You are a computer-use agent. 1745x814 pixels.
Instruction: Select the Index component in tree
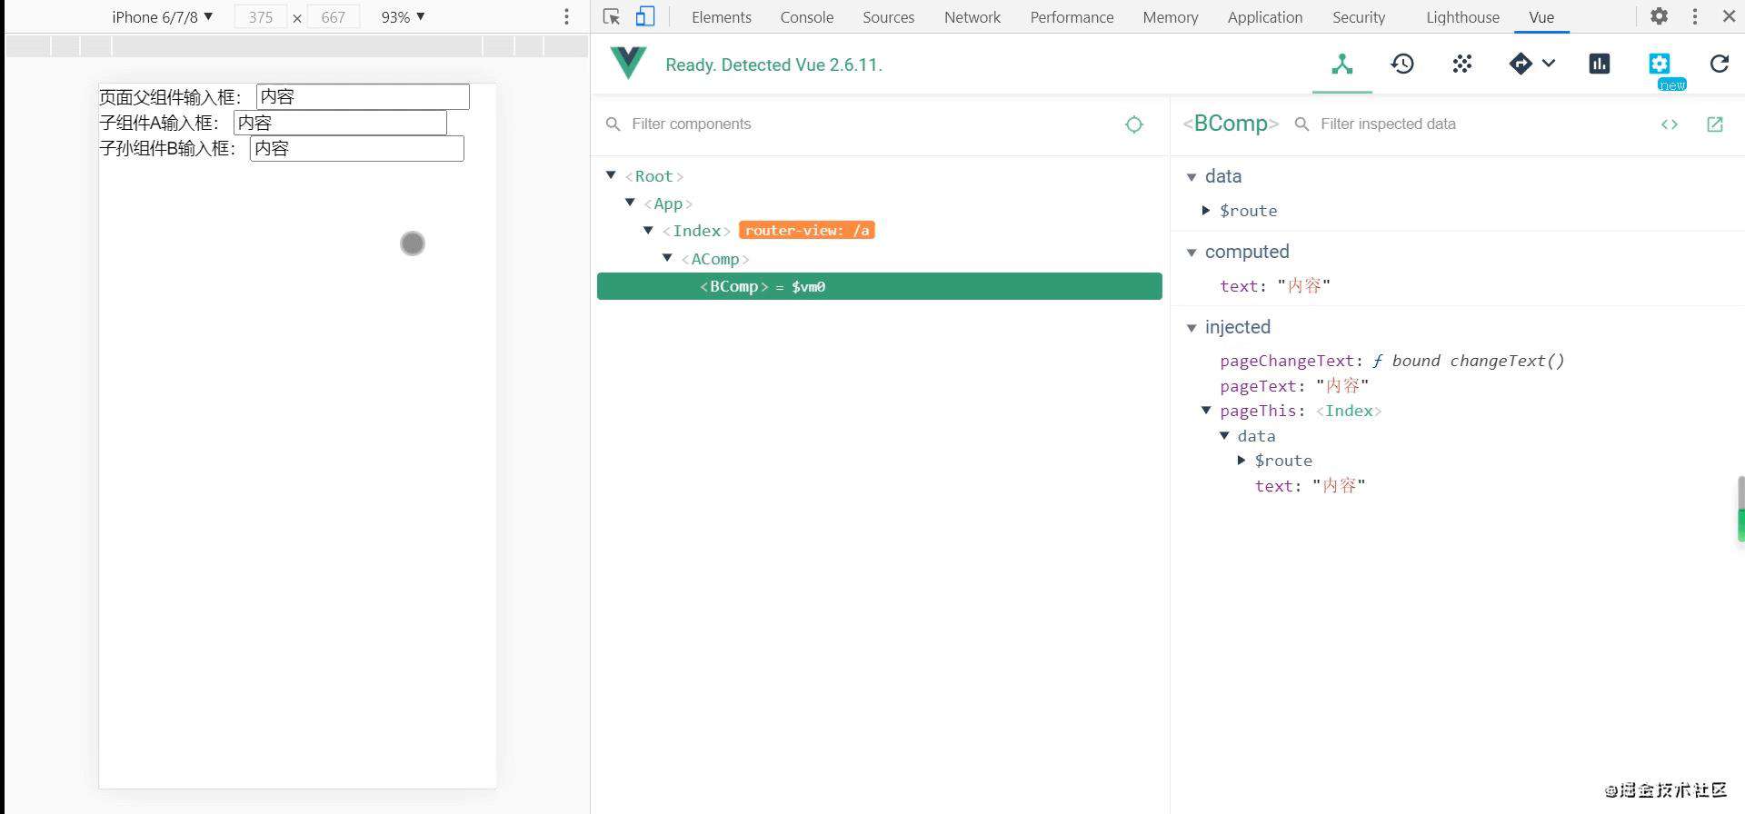point(696,231)
